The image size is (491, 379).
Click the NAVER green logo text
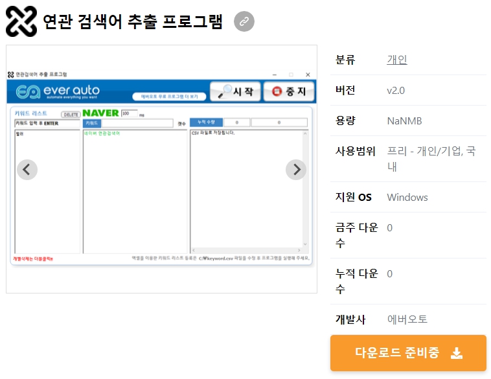(x=100, y=113)
